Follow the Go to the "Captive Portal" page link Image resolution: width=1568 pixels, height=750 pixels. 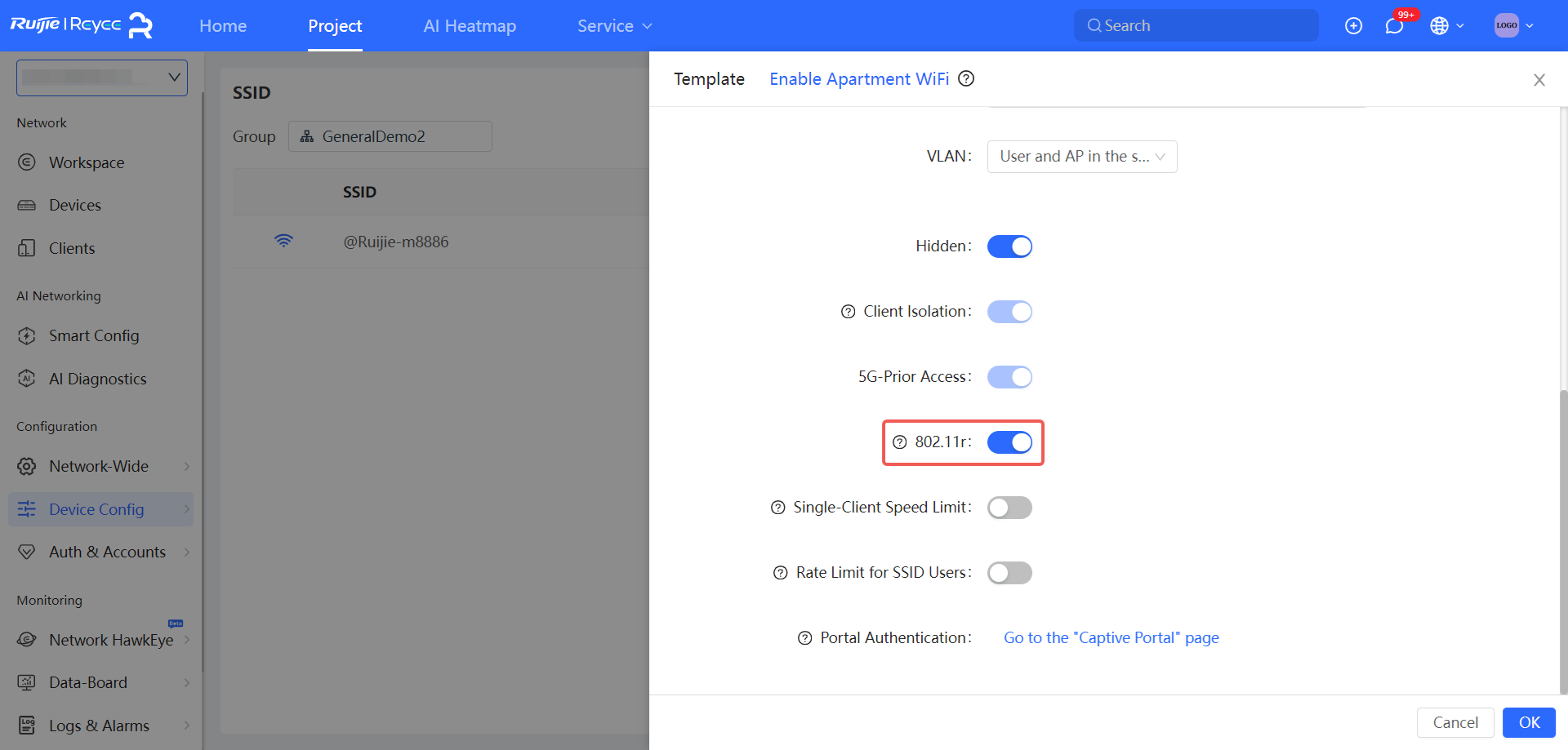point(1111,638)
